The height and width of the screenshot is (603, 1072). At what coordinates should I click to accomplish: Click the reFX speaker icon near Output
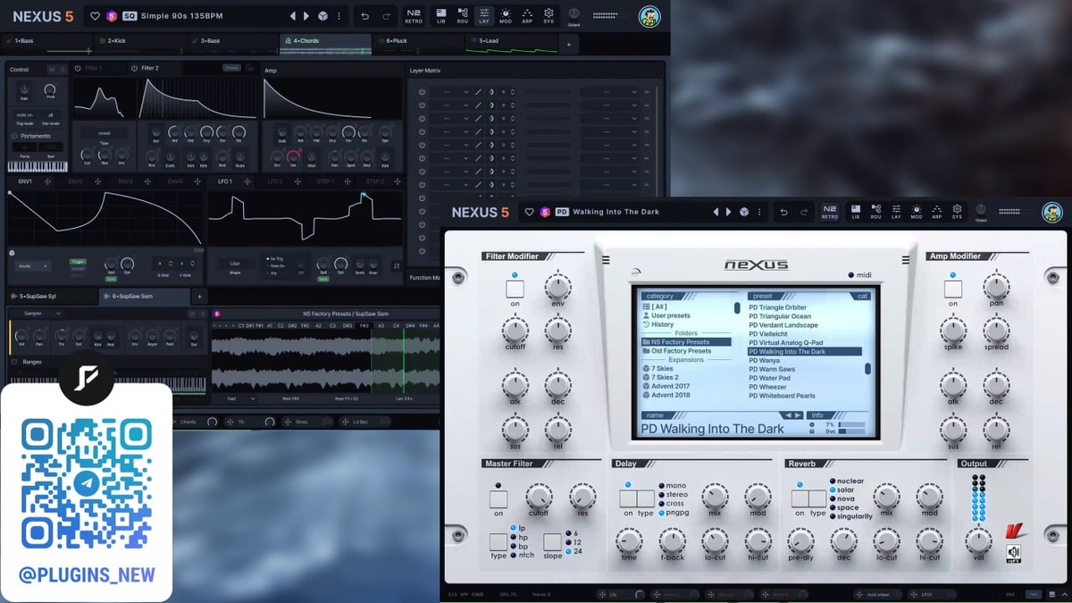pyautogui.click(x=1013, y=553)
